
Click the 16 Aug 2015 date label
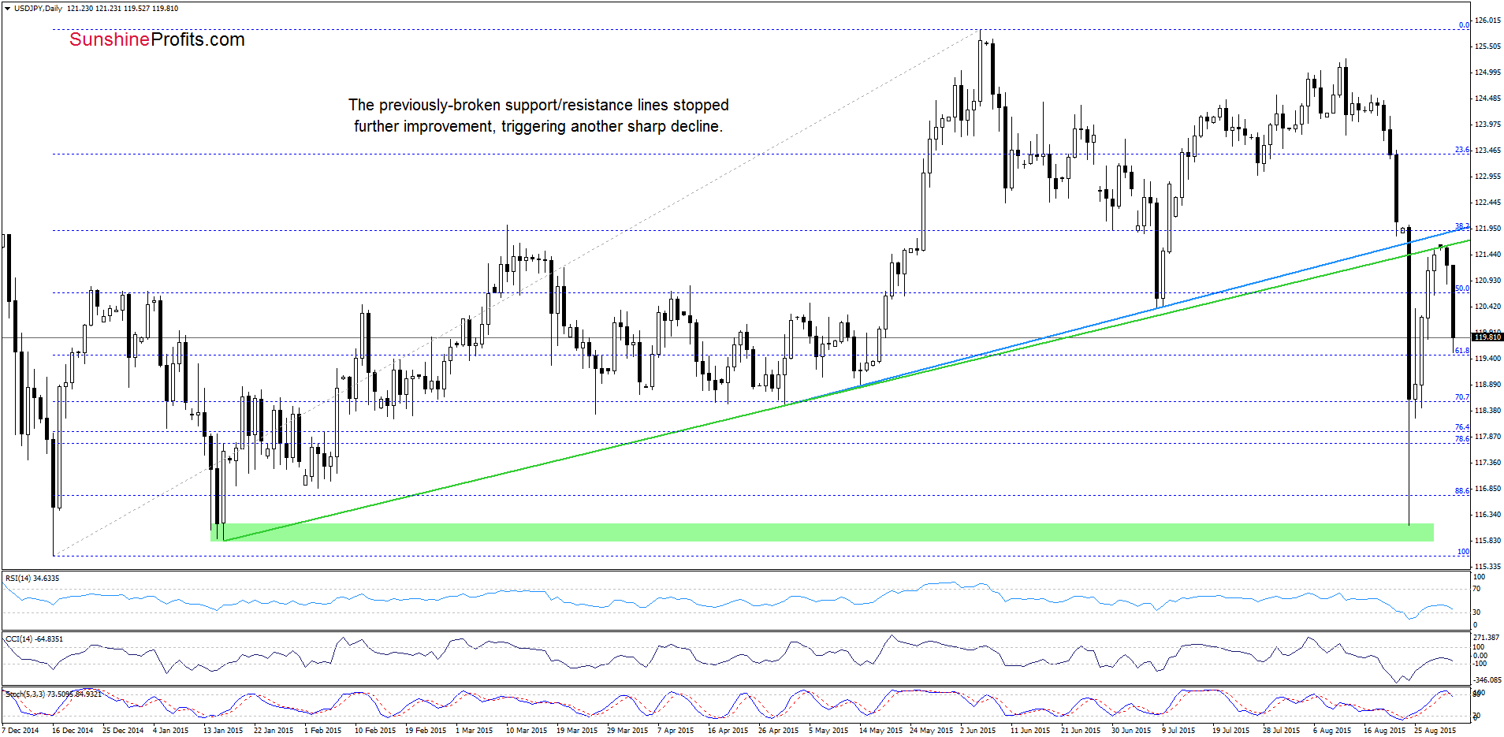(1384, 730)
